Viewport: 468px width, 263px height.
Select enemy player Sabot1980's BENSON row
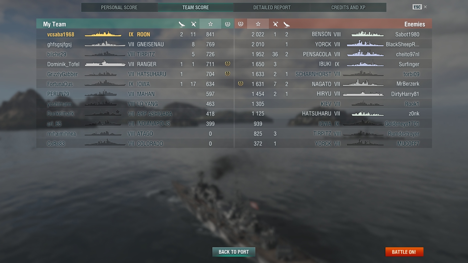point(333,34)
